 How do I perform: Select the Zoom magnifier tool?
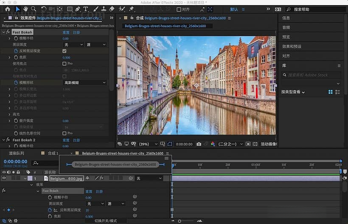tap(34, 9)
